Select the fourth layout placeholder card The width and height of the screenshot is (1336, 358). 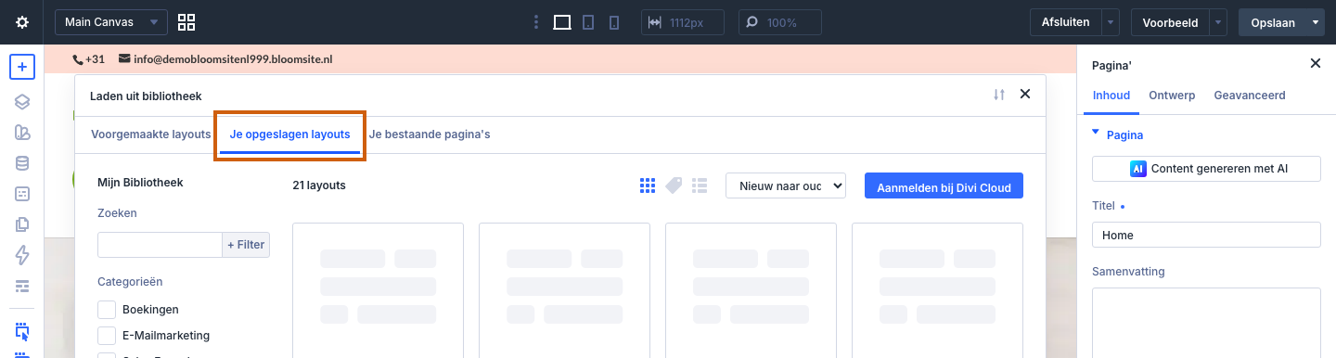click(937, 290)
